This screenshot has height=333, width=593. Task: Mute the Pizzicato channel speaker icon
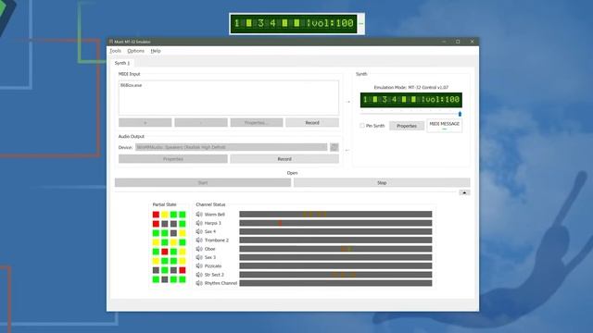point(199,265)
